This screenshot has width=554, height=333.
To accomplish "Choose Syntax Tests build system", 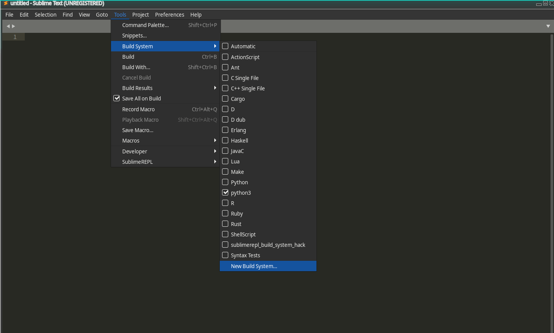I will tap(268, 255).
